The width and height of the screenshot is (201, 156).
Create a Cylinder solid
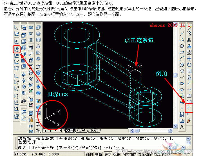tap(38, 40)
